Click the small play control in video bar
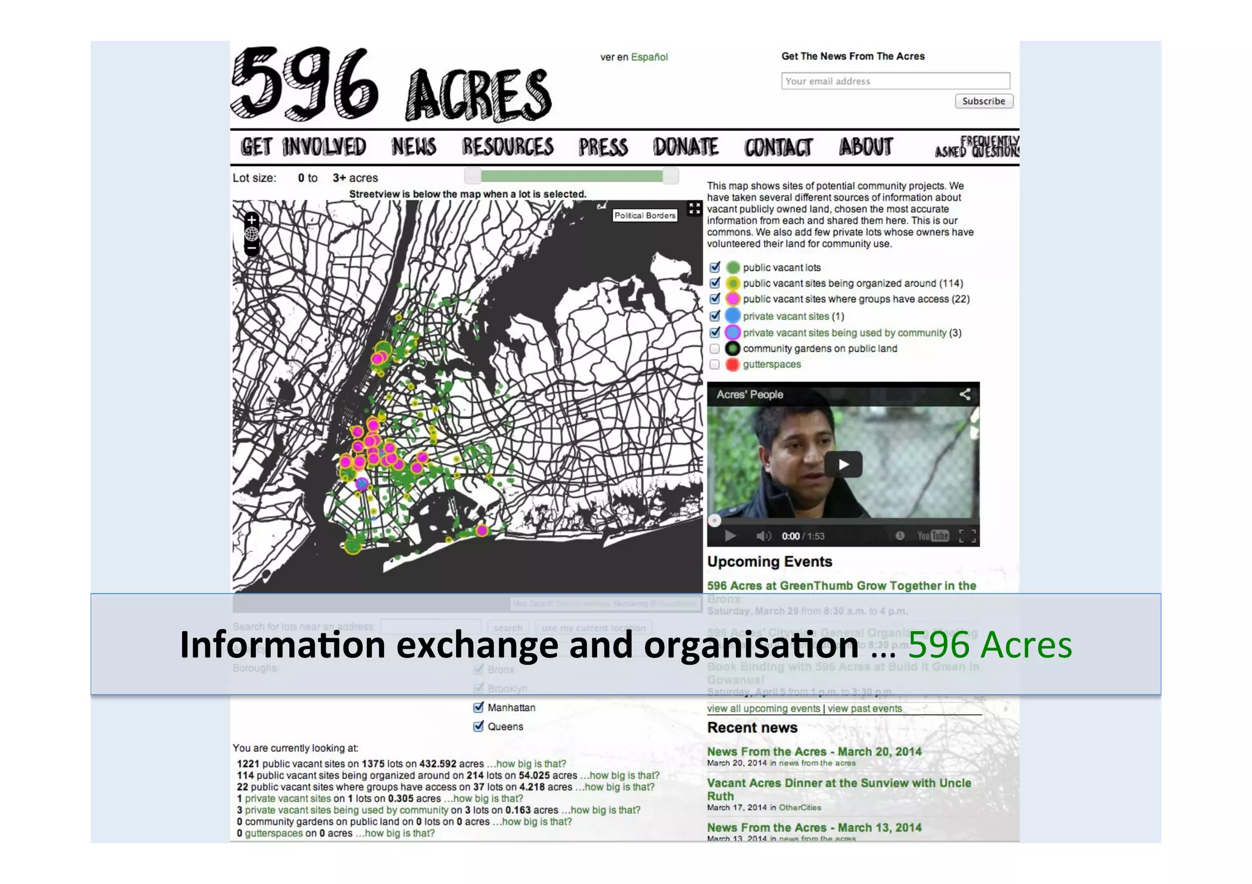This screenshot has width=1252, height=884. (x=730, y=536)
